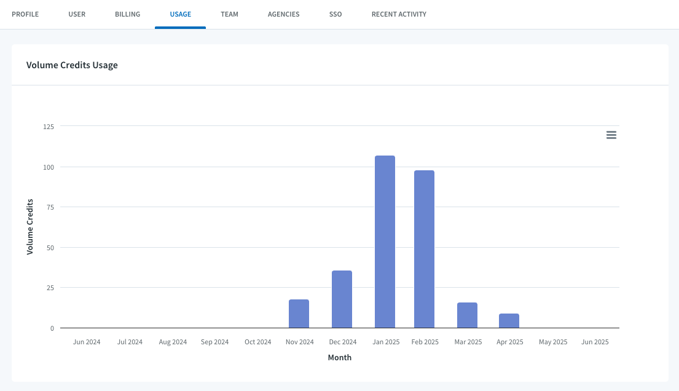This screenshot has width=679, height=391.
Task: Click the 'Aug 2024' axis label
Action: (173, 342)
